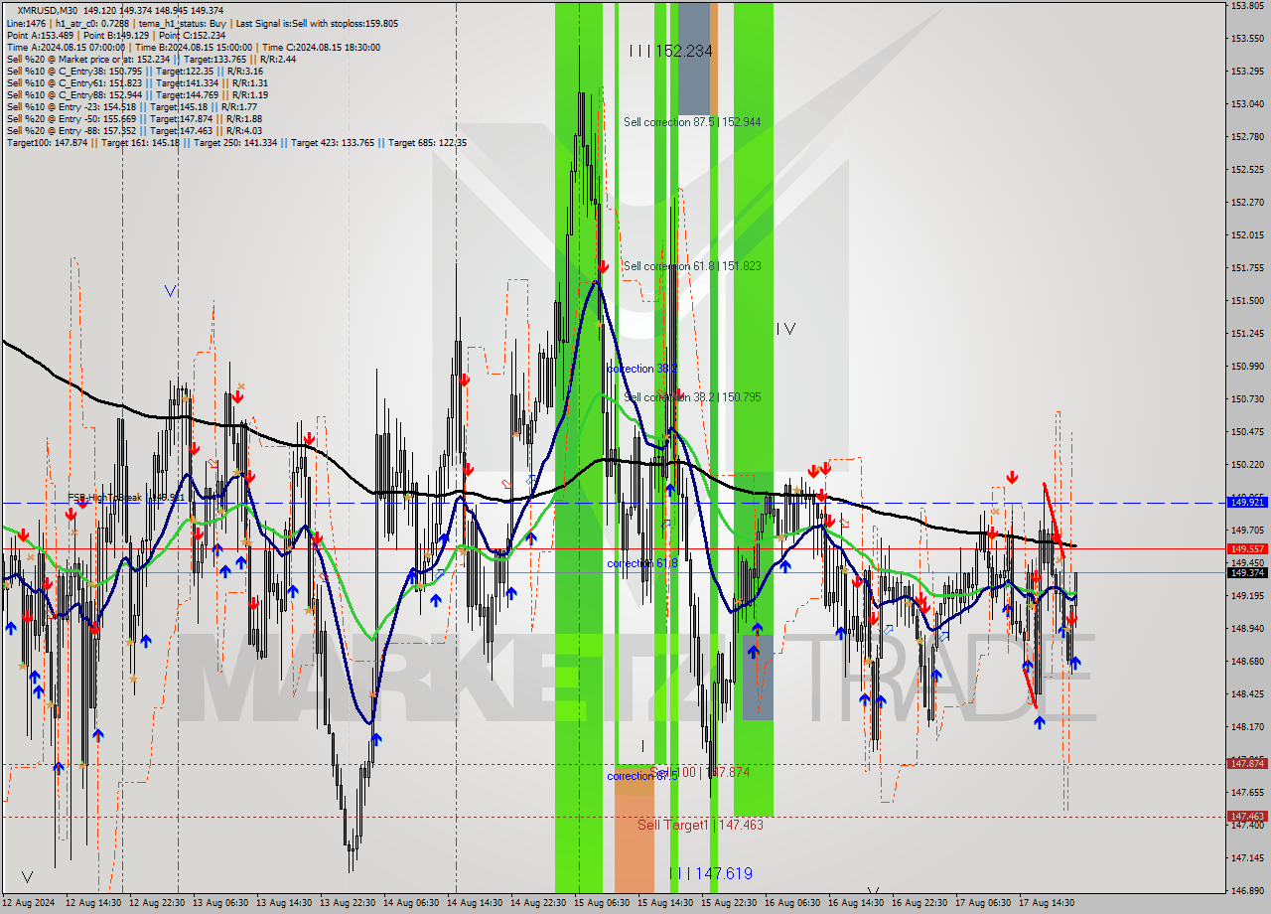Click the 153.040 price scale value
1271x914 pixels.
pyautogui.click(x=1247, y=103)
